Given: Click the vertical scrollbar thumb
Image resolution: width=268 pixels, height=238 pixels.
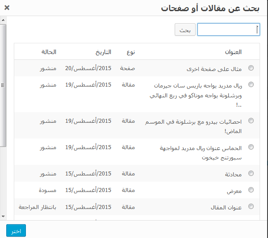Looking at the screenshot, I should [x=3, y=85].
